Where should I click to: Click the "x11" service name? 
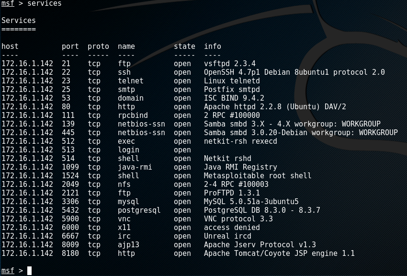(124, 227)
